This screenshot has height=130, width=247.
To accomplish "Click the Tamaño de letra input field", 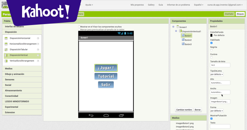I will coord(220,65).
